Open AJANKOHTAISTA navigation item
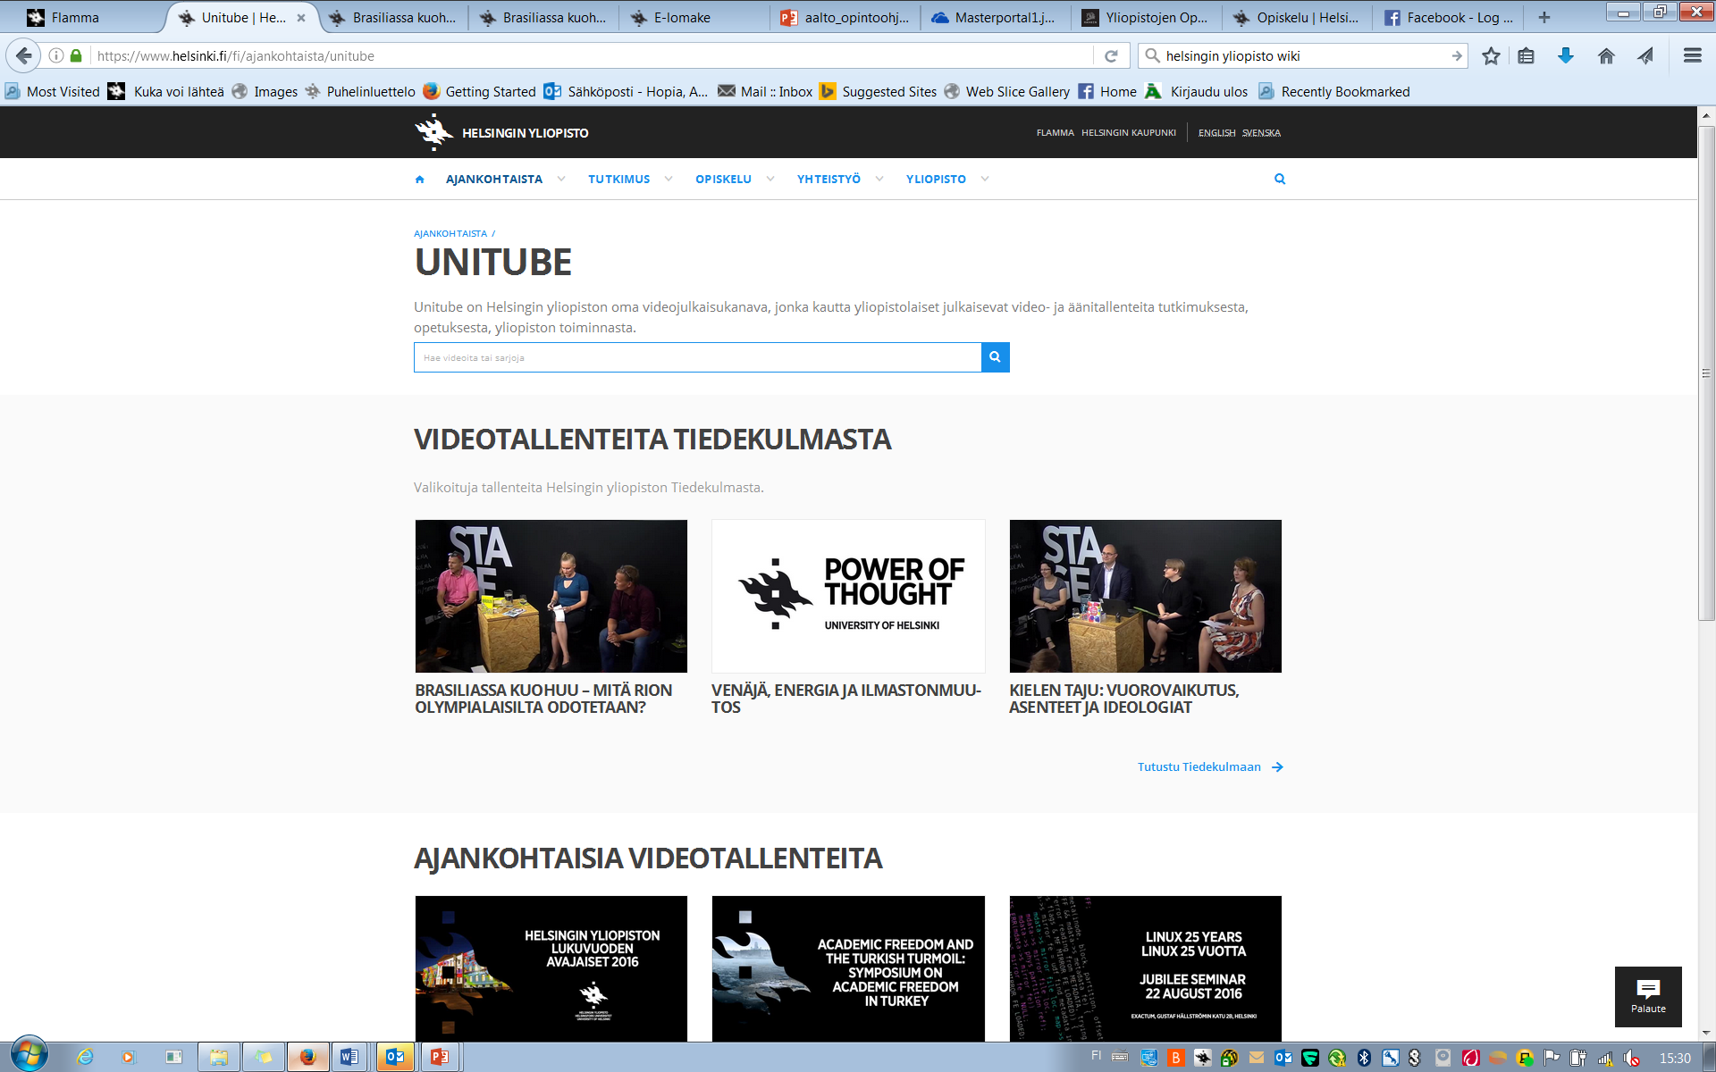The width and height of the screenshot is (1716, 1072). [x=494, y=179]
